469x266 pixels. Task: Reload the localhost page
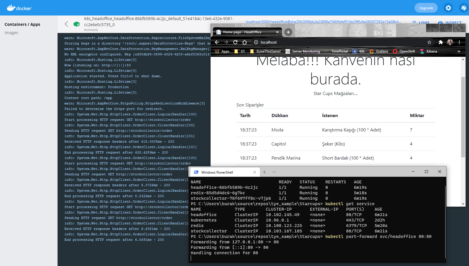[x=235, y=42]
